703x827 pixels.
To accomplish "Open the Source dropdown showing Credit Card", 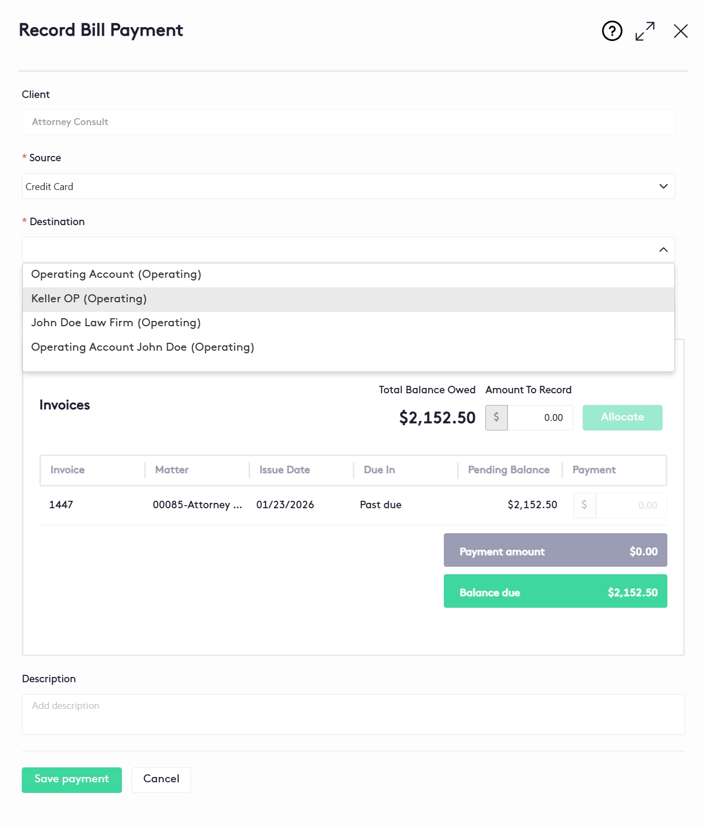I will [348, 186].
